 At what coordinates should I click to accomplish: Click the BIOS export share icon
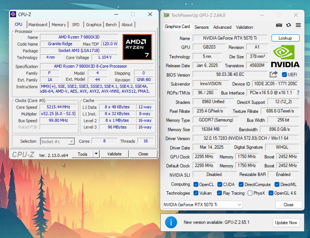[273, 74]
